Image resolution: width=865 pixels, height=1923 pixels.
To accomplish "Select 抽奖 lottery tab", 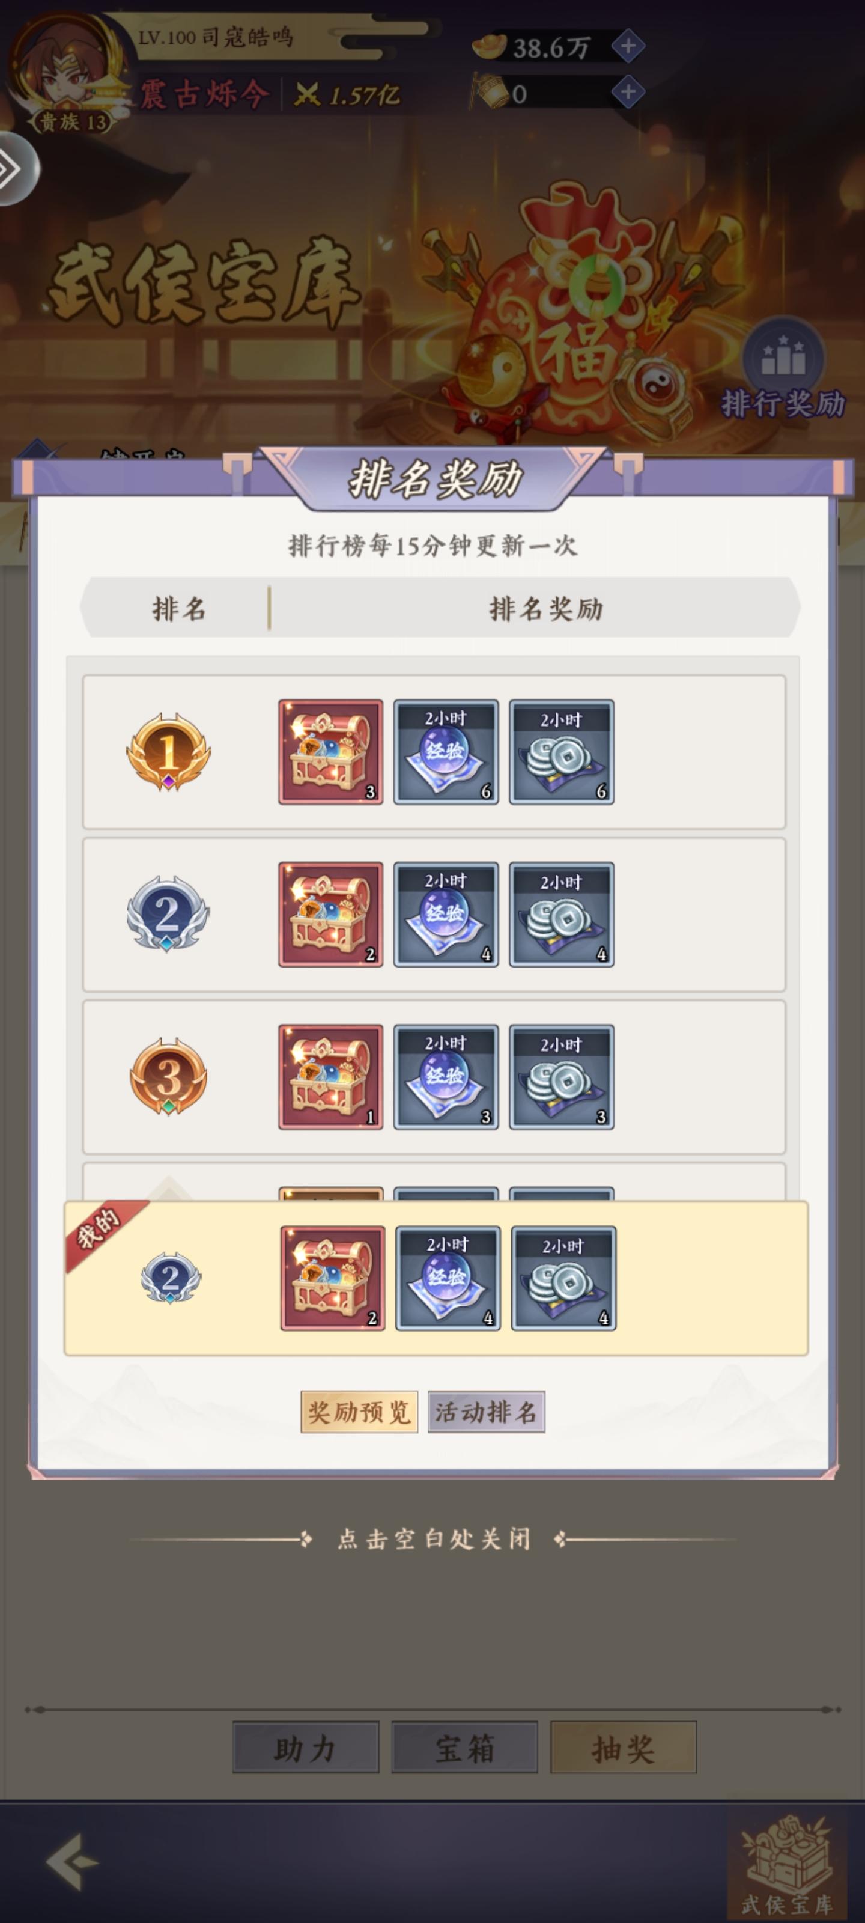I will [624, 1748].
